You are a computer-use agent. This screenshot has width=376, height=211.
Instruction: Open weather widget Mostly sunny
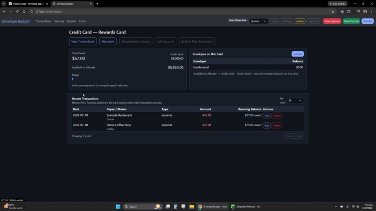pyautogui.click(x=14, y=207)
